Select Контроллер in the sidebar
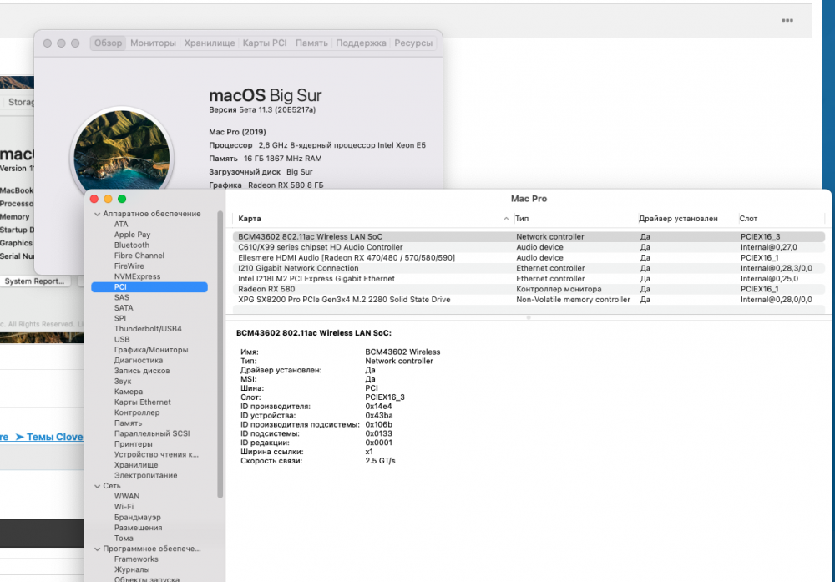Image resolution: width=835 pixels, height=582 pixels. pos(136,412)
